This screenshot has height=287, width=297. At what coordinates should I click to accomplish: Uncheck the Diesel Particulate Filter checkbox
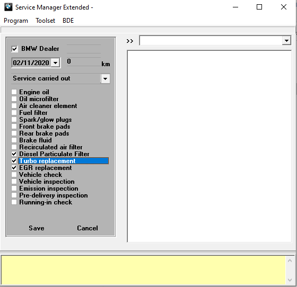coord(14,154)
